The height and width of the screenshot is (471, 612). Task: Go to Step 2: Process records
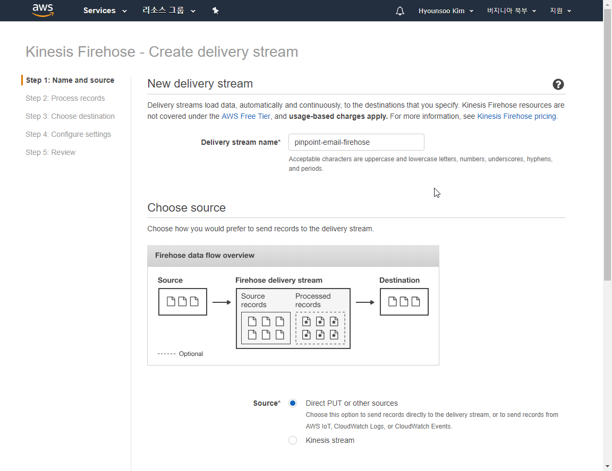click(x=65, y=98)
